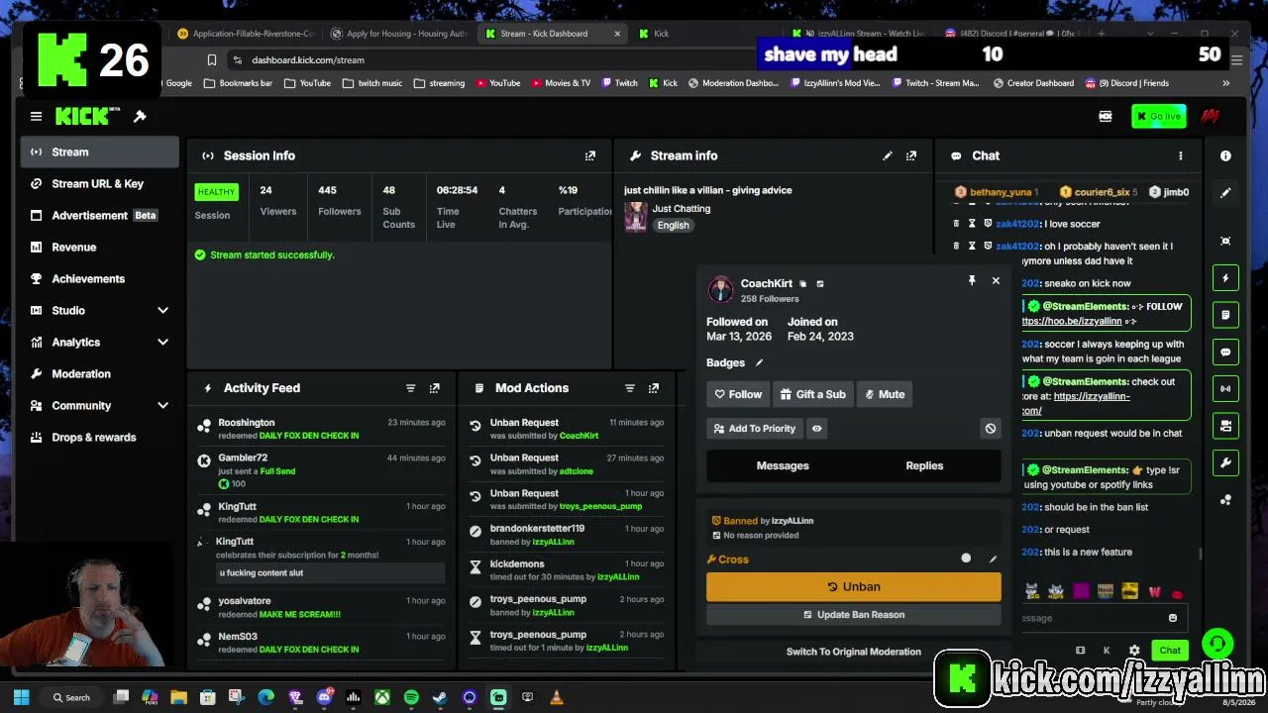Click the Follow button on CoachKirt's card
The height and width of the screenshot is (713, 1268).
tap(738, 394)
